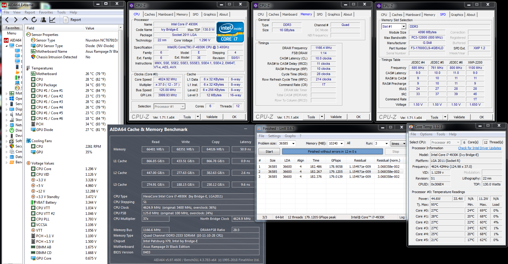Open LinX Problem size dropdown
The height and width of the screenshot is (264, 508).
click(x=293, y=144)
